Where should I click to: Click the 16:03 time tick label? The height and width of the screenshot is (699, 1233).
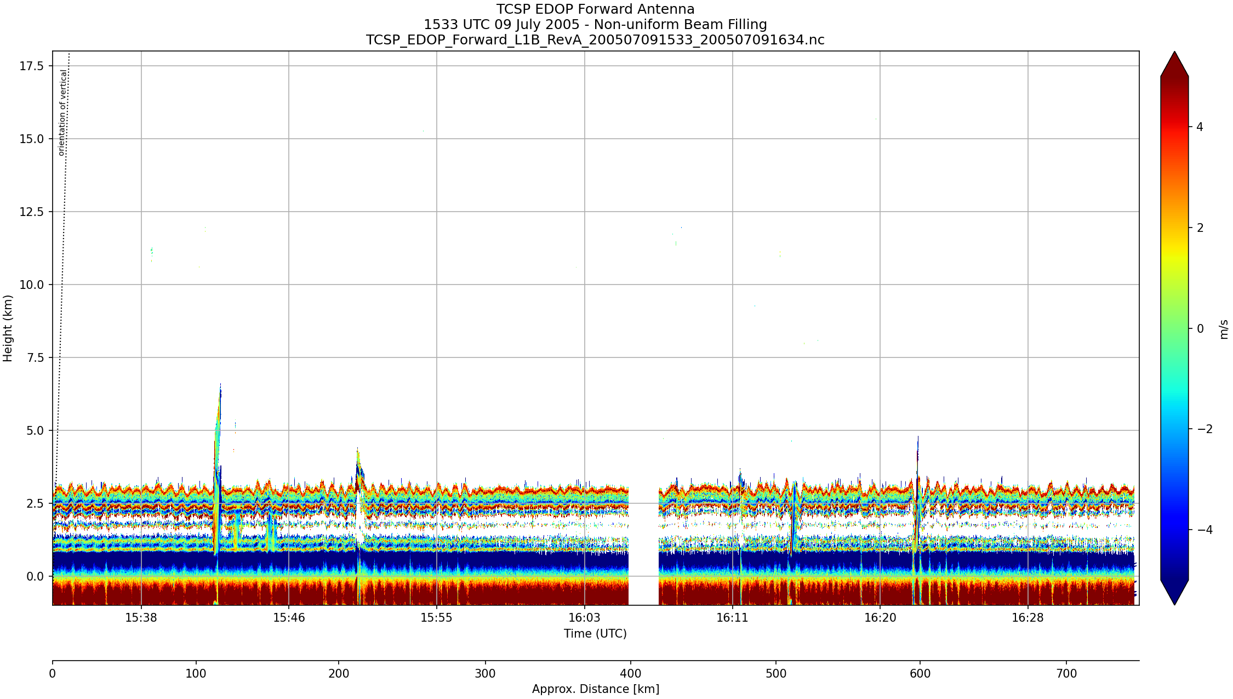point(584,618)
